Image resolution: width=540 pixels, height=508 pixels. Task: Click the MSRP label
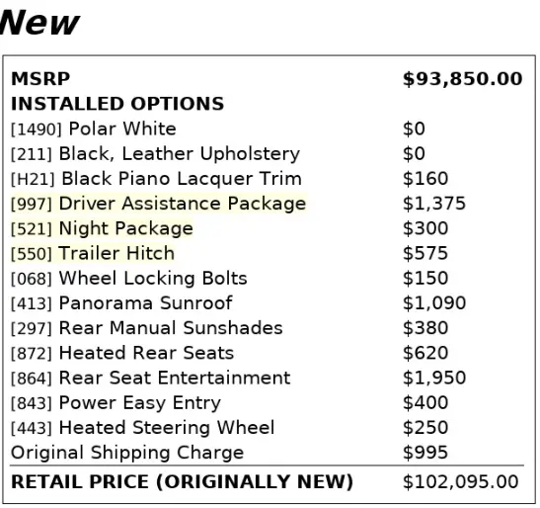[x=40, y=79]
